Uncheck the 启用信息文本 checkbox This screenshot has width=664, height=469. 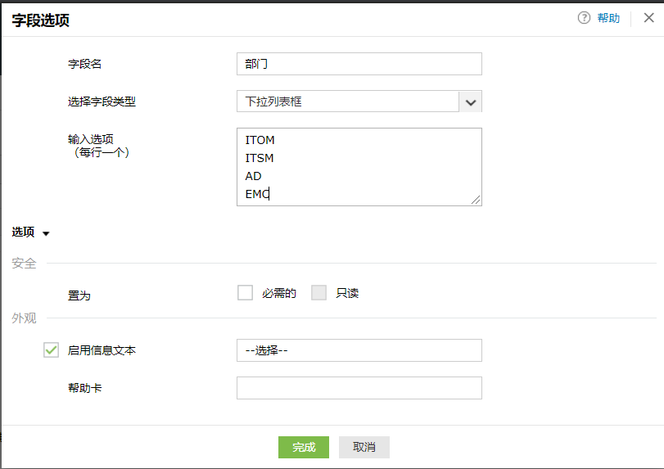pyautogui.click(x=51, y=350)
